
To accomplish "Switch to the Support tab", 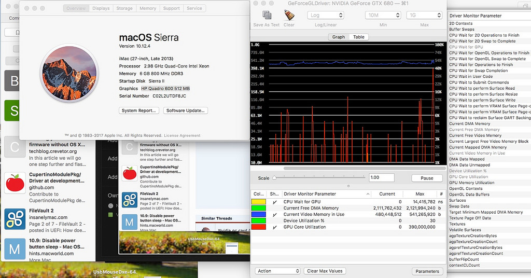I will 171,8.
